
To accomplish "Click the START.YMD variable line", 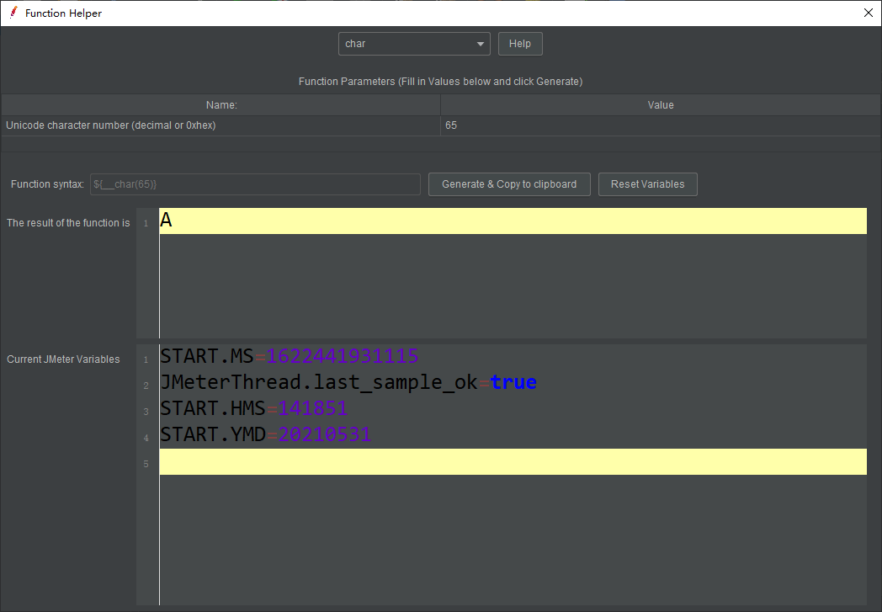I will (513, 434).
